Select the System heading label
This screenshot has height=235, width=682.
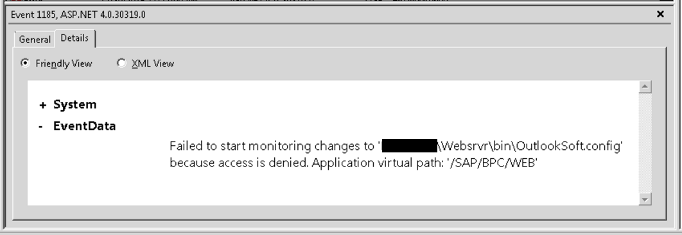tap(74, 104)
